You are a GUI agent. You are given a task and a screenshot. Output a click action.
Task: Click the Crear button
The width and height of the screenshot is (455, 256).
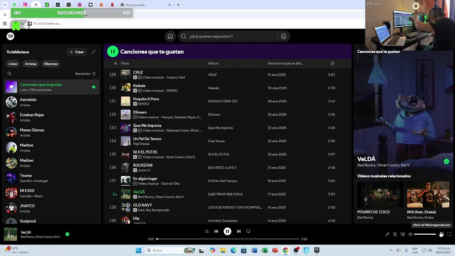[76, 52]
